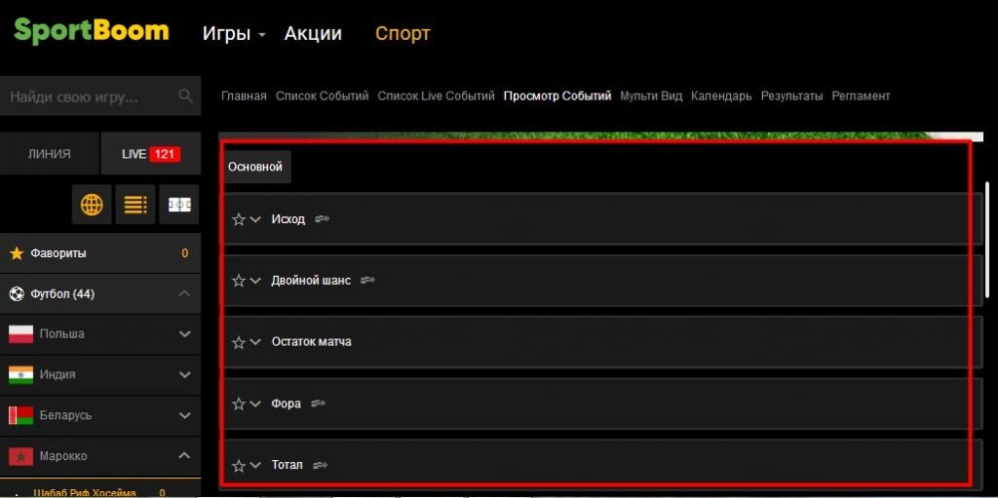Open the Список Live Событий tab
Screen dimensions: 998x498
pyautogui.click(x=436, y=96)
